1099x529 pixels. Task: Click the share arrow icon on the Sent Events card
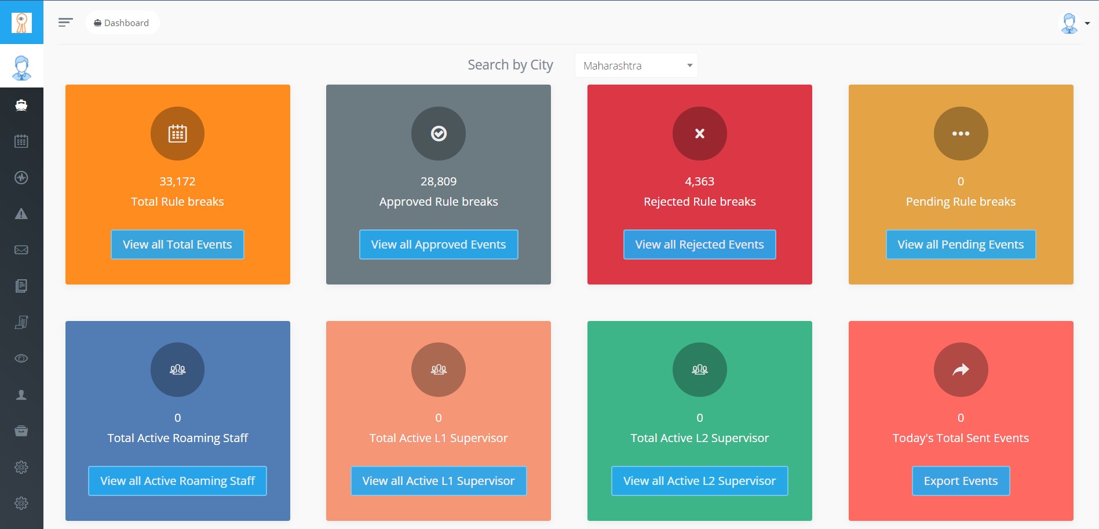pos(961,370)
